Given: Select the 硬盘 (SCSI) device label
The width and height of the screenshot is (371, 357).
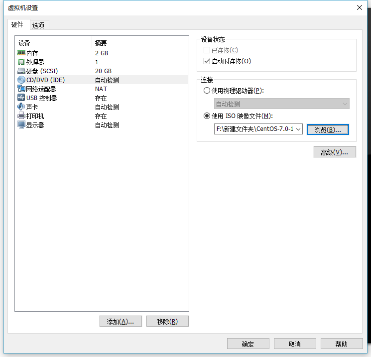Looking at the screenshot, I should (x=42, y=71).
